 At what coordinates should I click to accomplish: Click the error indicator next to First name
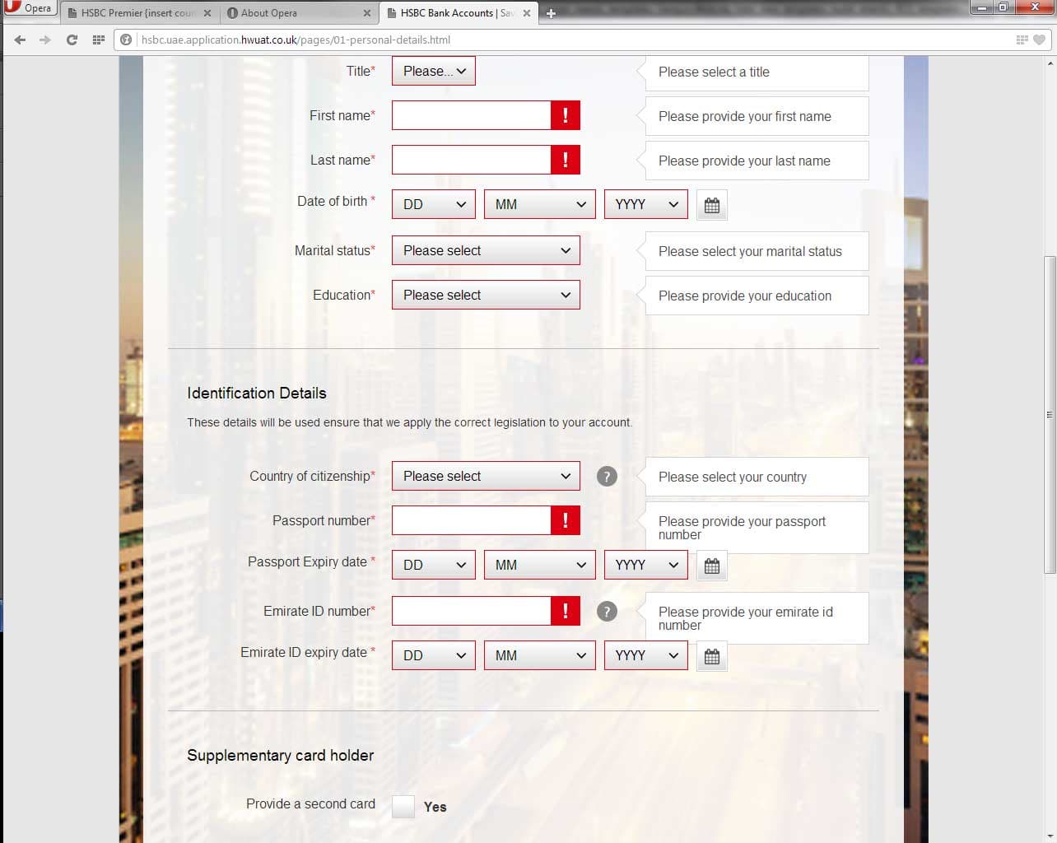click(x=565, y=115)
